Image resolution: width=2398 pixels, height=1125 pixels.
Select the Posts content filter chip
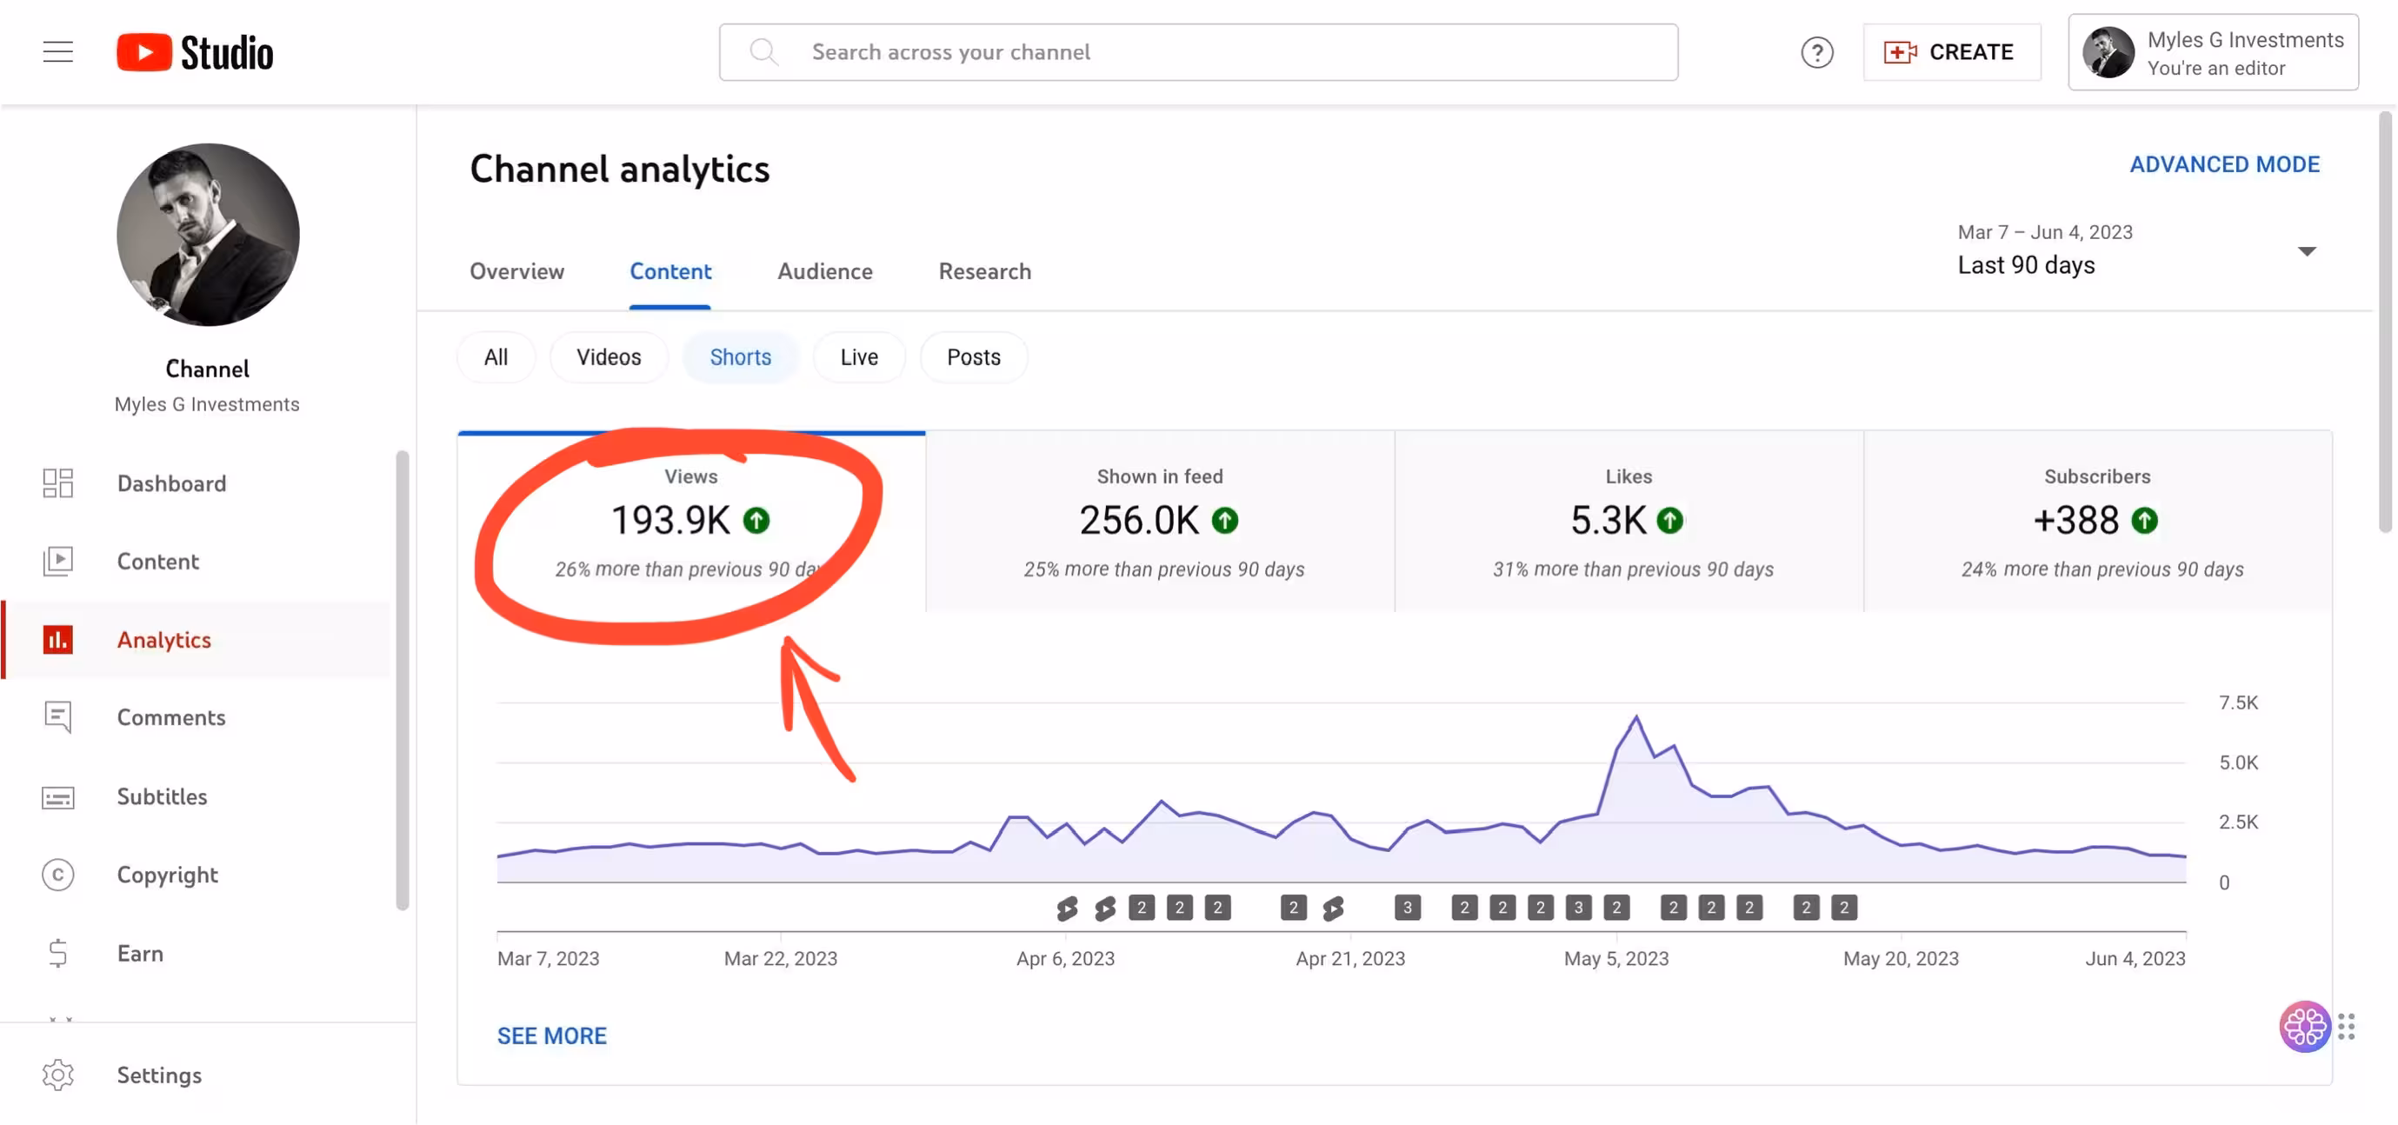pos(973,357)
